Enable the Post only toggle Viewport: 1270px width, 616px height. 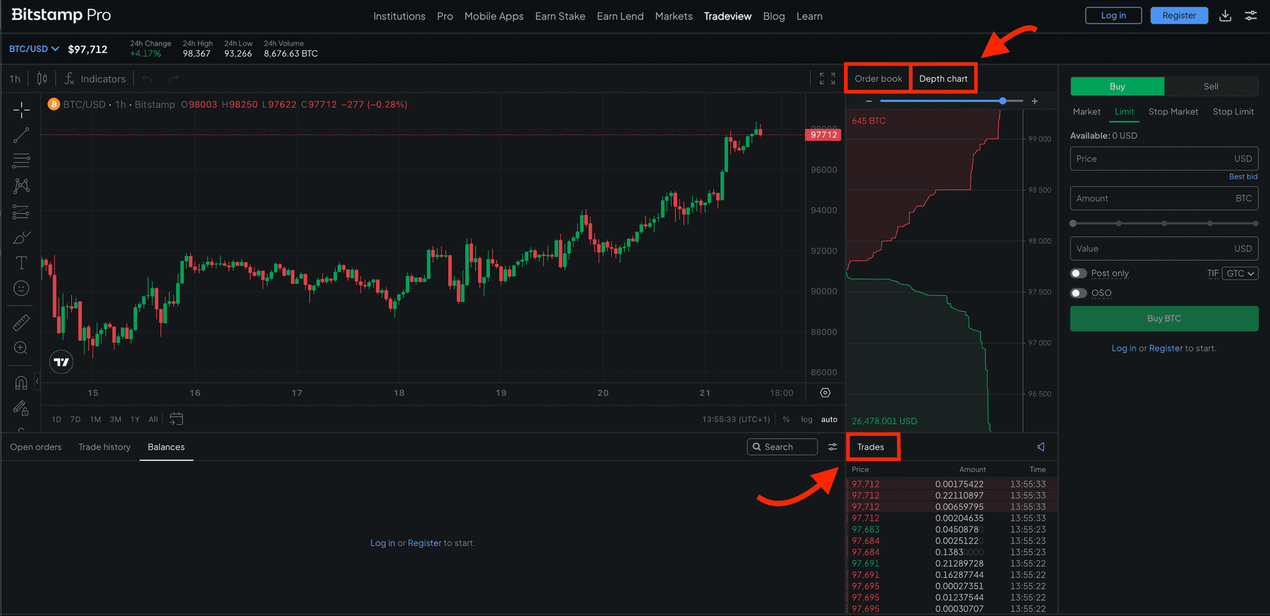click(1078, 273)
